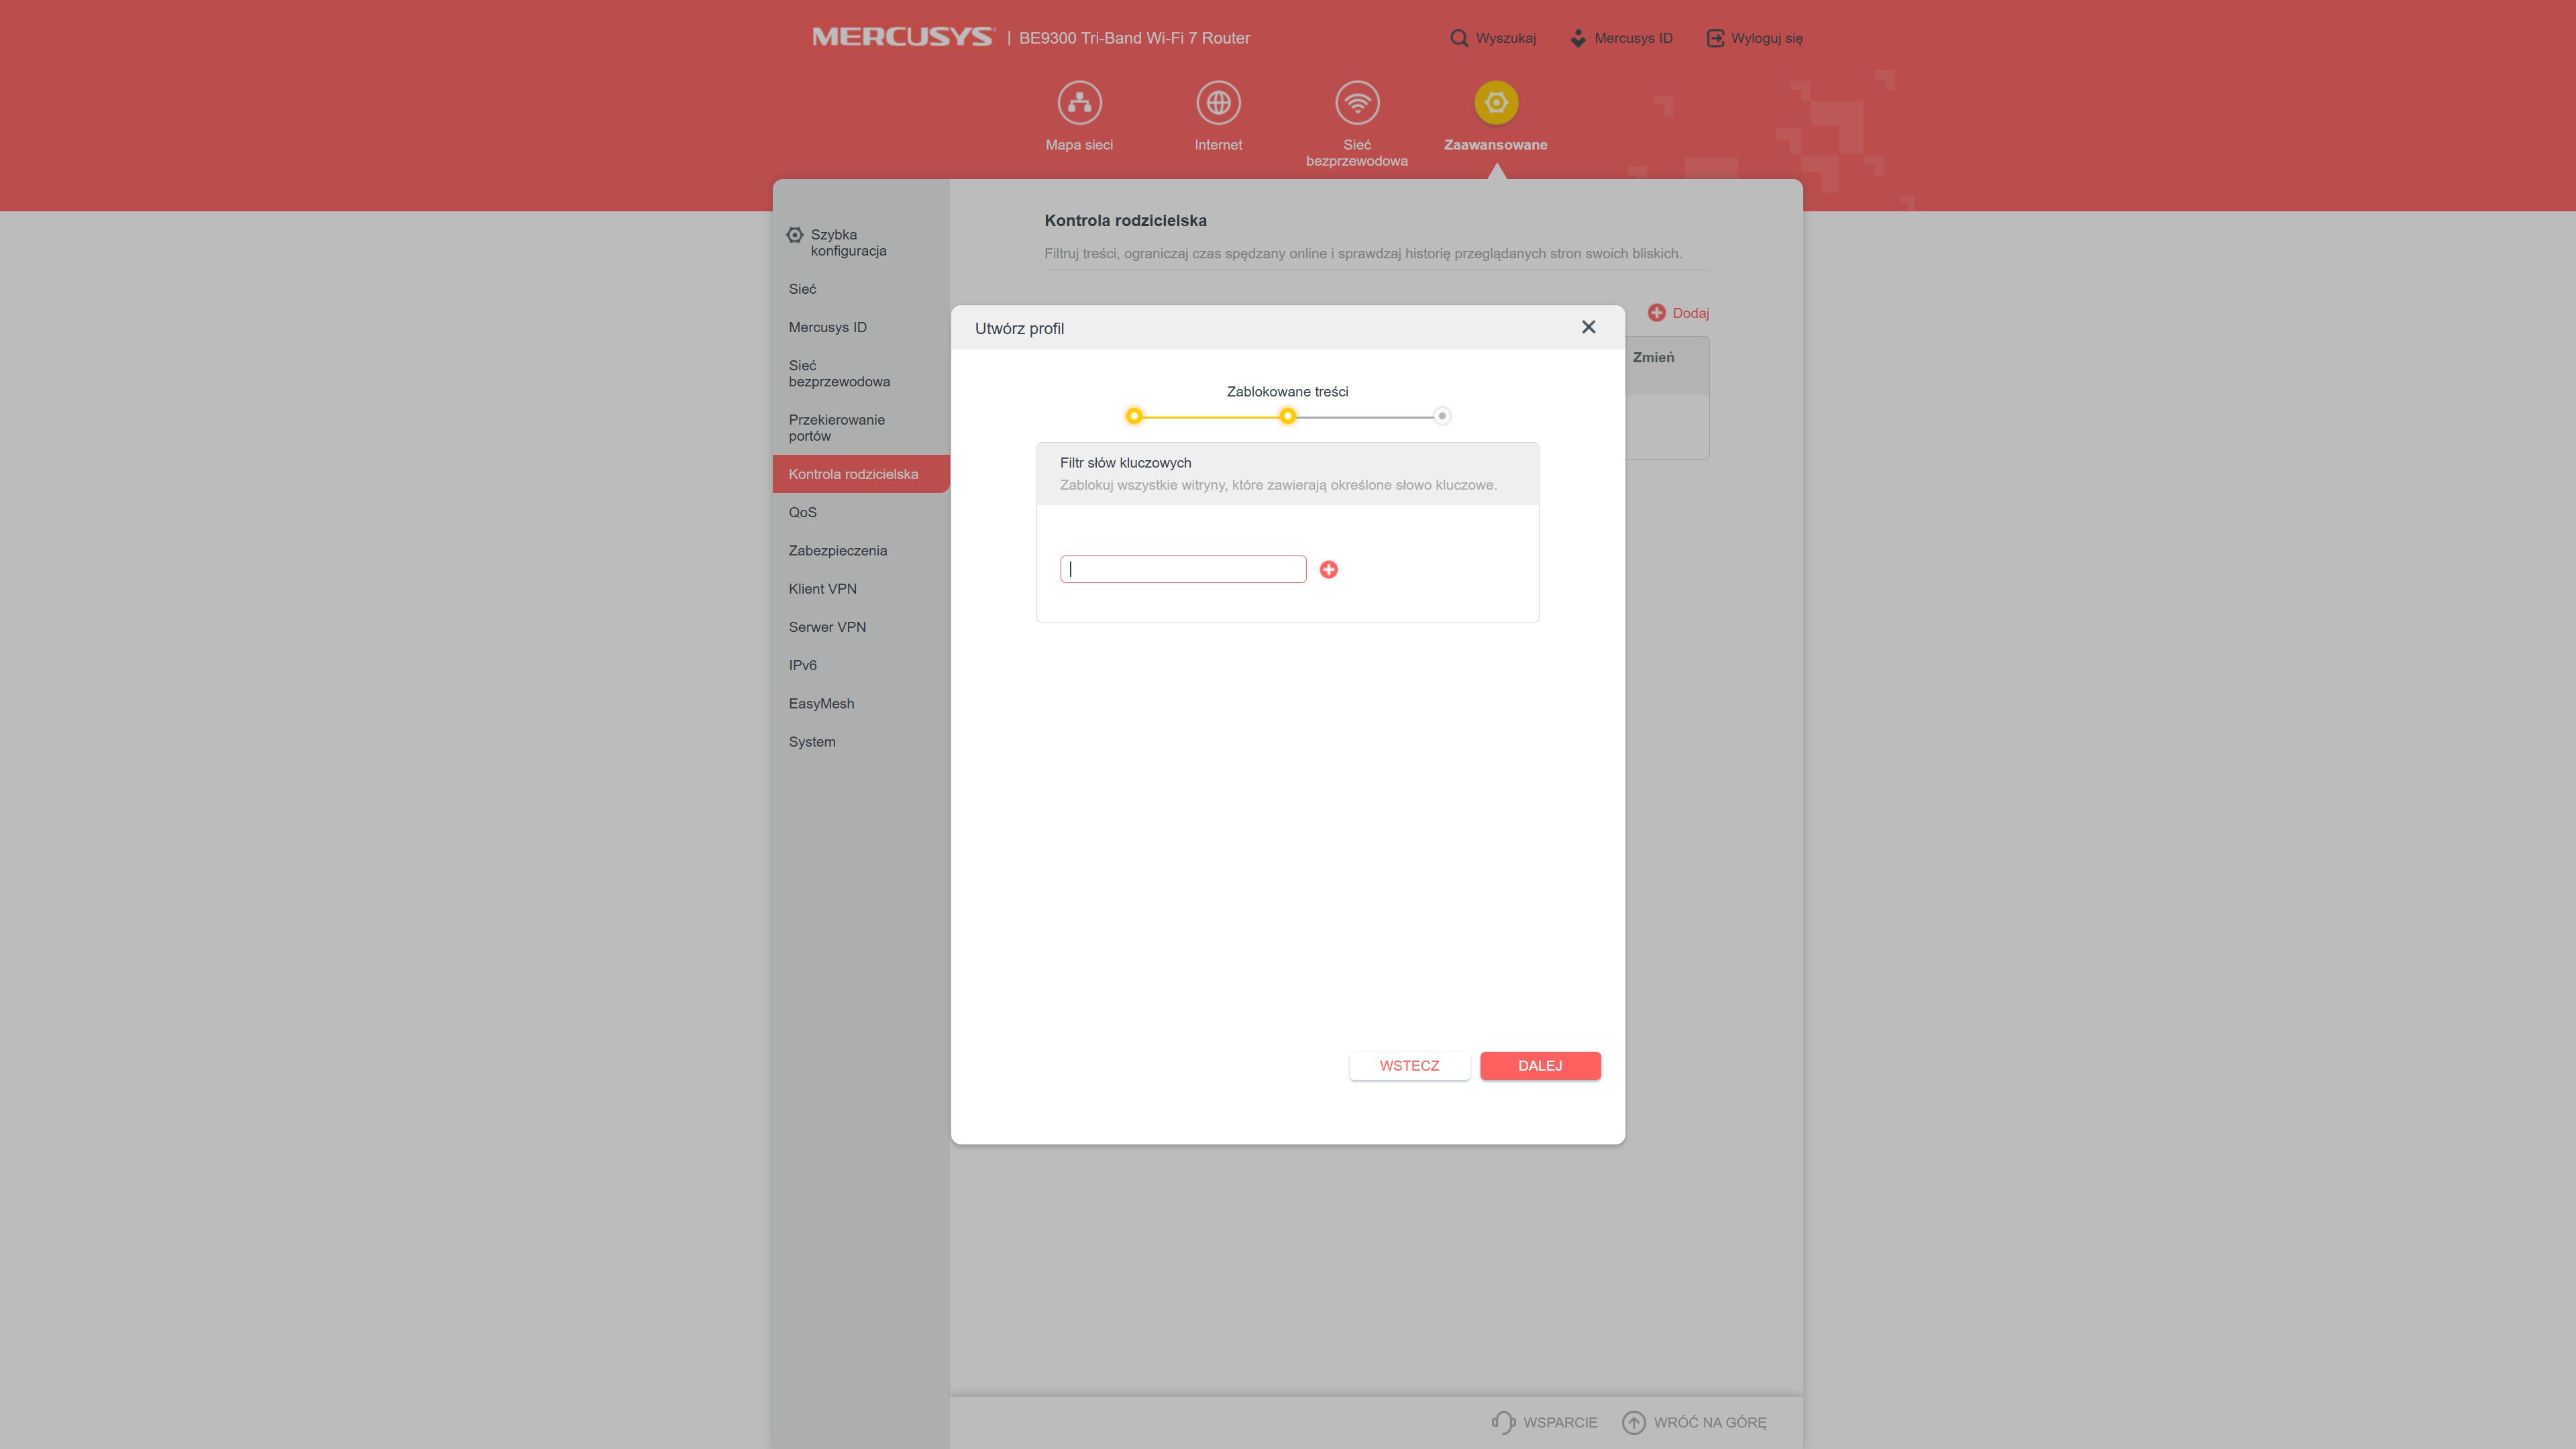Open IPv6 in the sidebar
Screen dimensions: 2576x1449
click(x=802, y=665)
